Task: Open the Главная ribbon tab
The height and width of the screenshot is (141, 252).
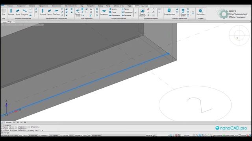Action: tap(10, 6)
